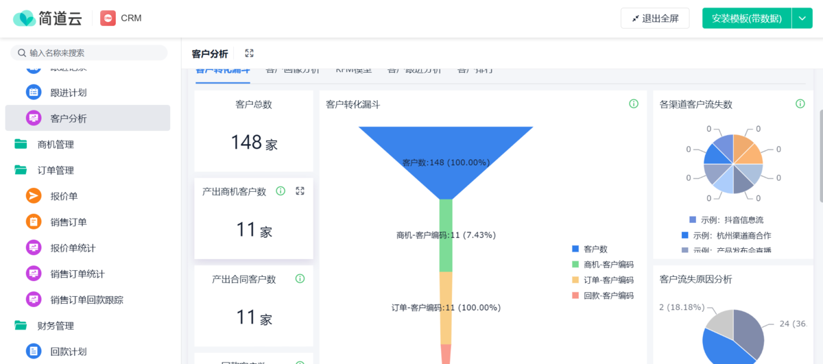The height and width of the screenshot is (364, 823).
Task: Switch to the RFM模型 tab
Action: click(x=353, y=70)
